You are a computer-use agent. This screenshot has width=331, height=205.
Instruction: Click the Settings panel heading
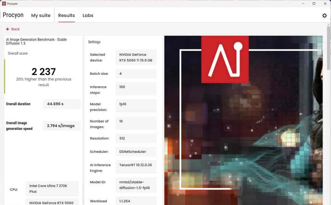tap(94, 42)
